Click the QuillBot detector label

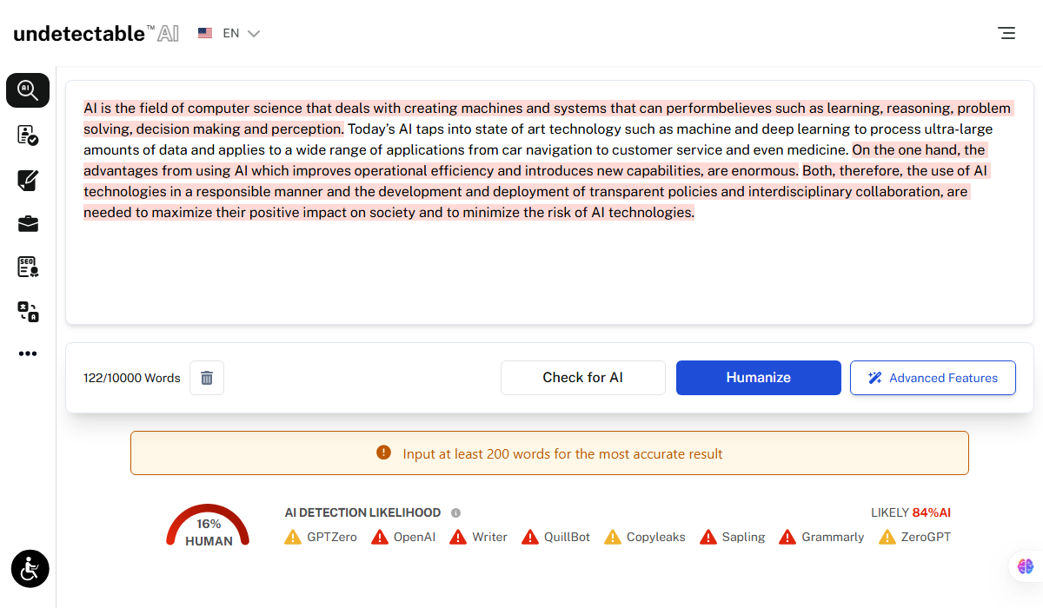[x=567, y=537]
